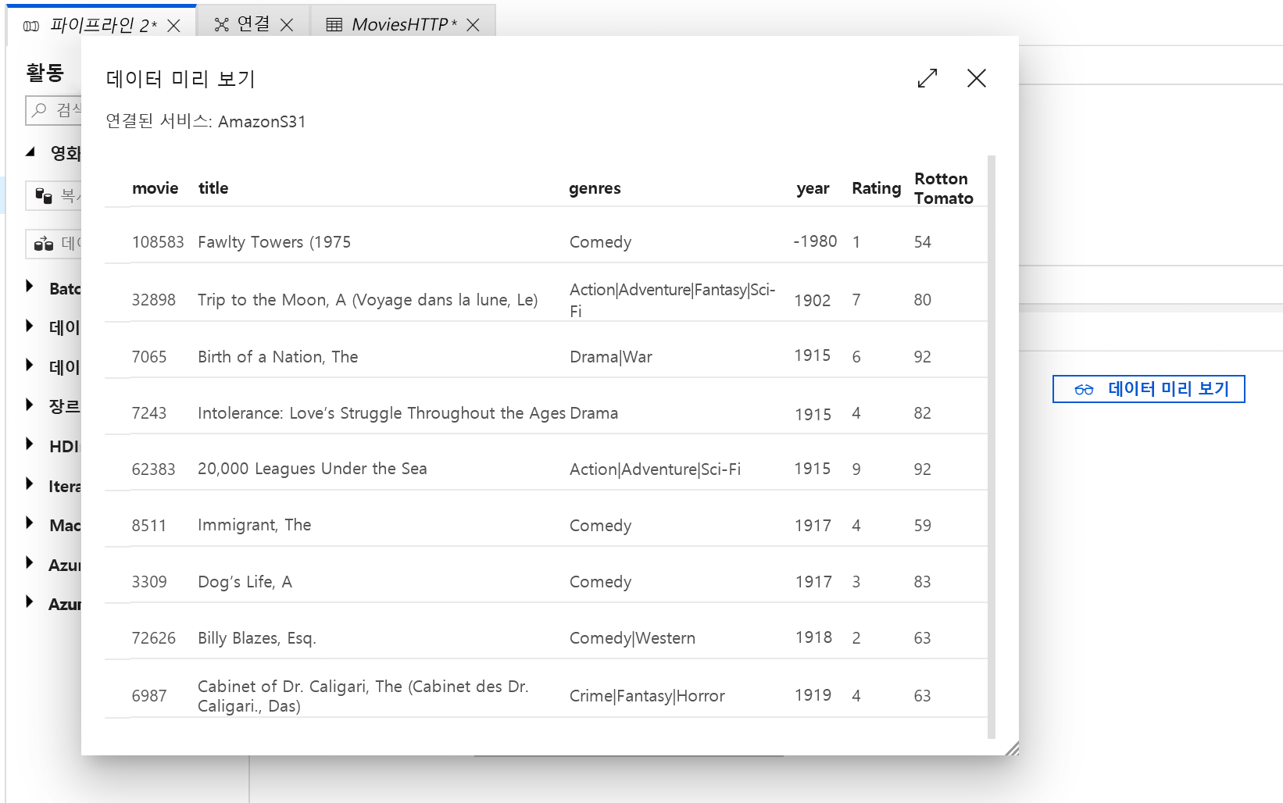1283x803 pixels.
Task: Select the Birth of a Nation, The cell
Action: coord(277,357)
